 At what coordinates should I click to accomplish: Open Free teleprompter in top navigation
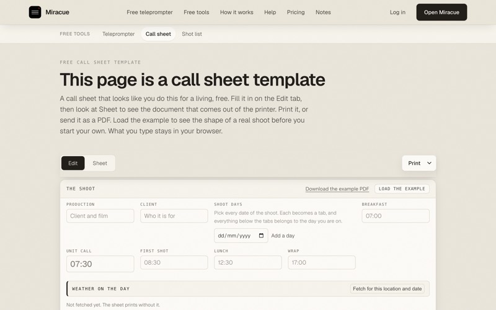pos(149,12)
